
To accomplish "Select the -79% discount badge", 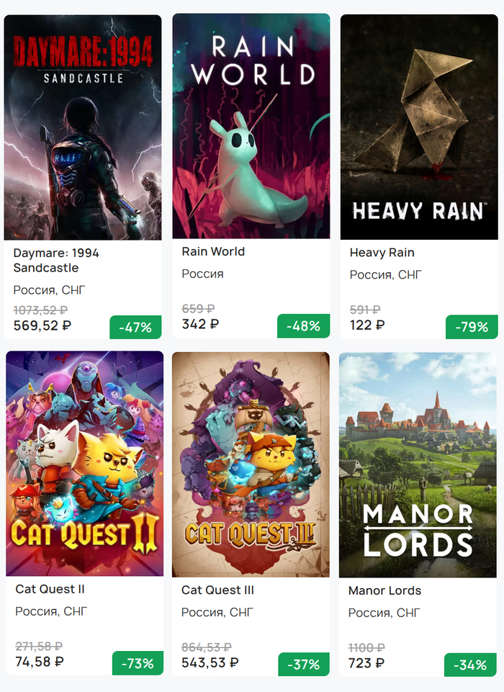I will click(472, 327).
